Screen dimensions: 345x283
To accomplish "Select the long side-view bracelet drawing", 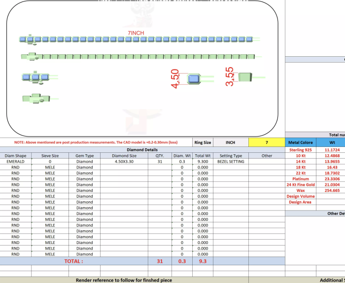I will coord(138,56).
